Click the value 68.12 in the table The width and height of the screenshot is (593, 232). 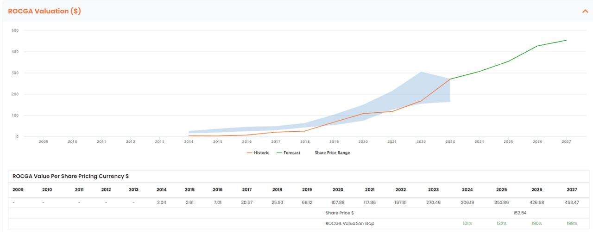click(307, 202)
